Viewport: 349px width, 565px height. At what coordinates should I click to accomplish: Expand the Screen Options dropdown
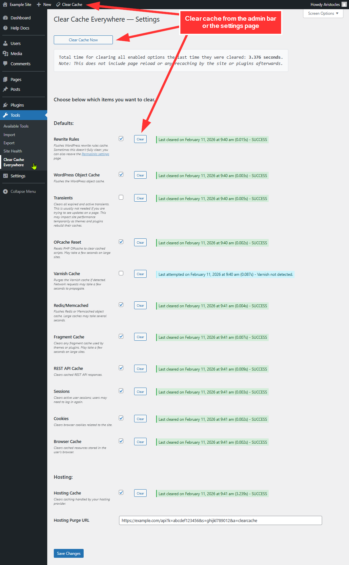[x=323, y=13]
